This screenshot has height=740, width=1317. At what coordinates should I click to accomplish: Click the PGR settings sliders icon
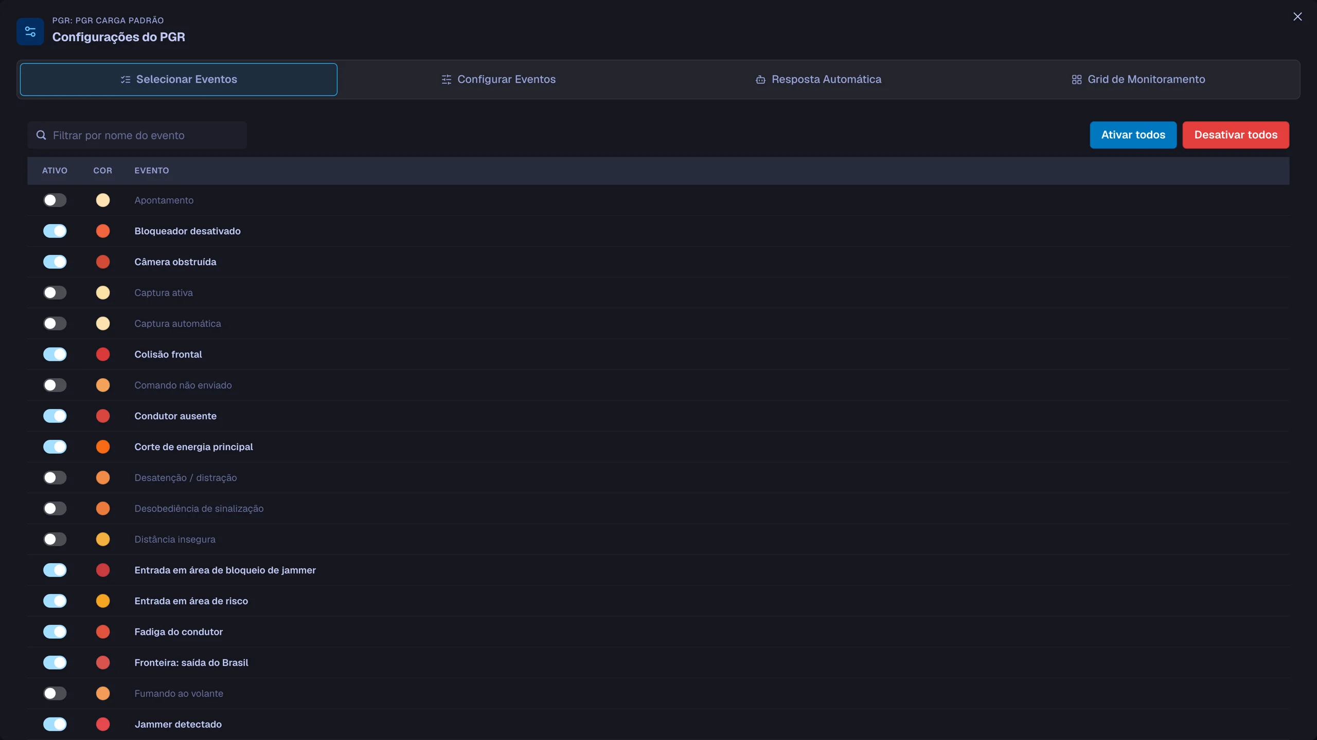pyautogui.click(x=30, y=31)
